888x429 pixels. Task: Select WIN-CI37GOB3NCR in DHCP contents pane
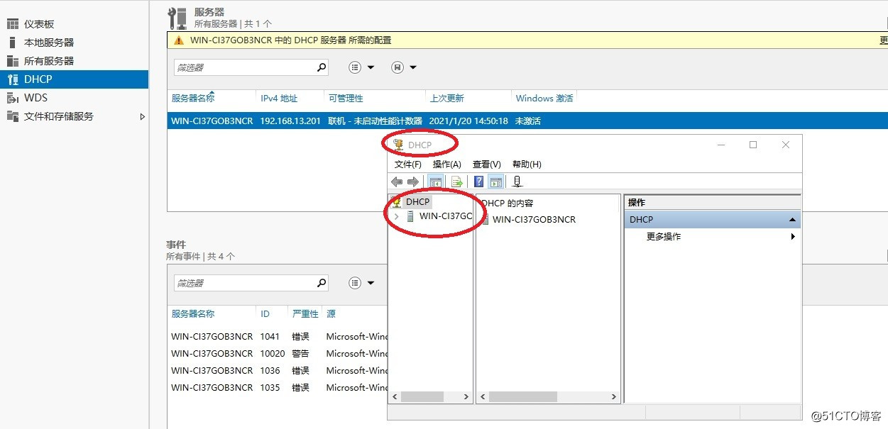[x=534, y=220]
